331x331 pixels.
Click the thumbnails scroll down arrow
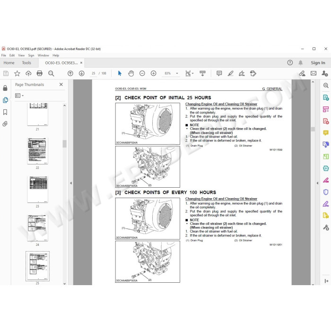click(65, 284)
